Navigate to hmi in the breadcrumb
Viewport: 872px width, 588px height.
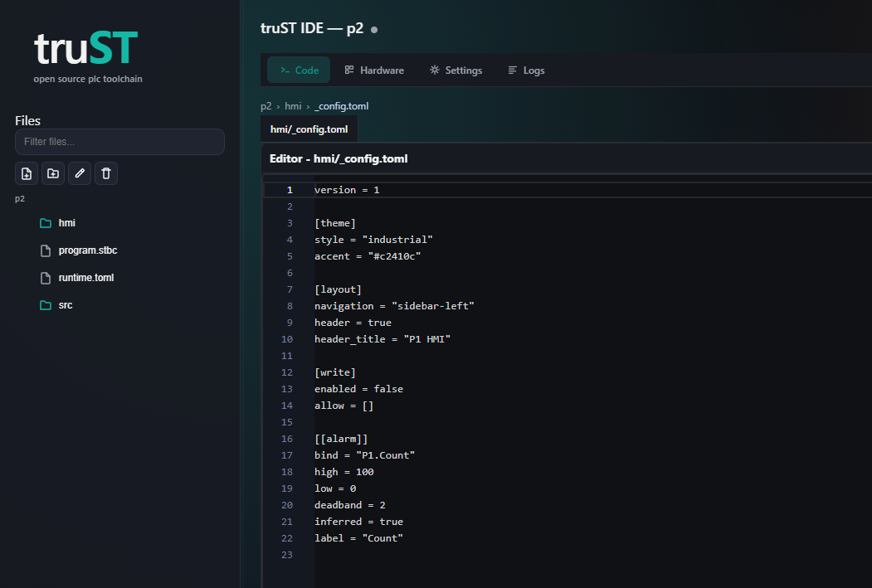click(293, 106)
